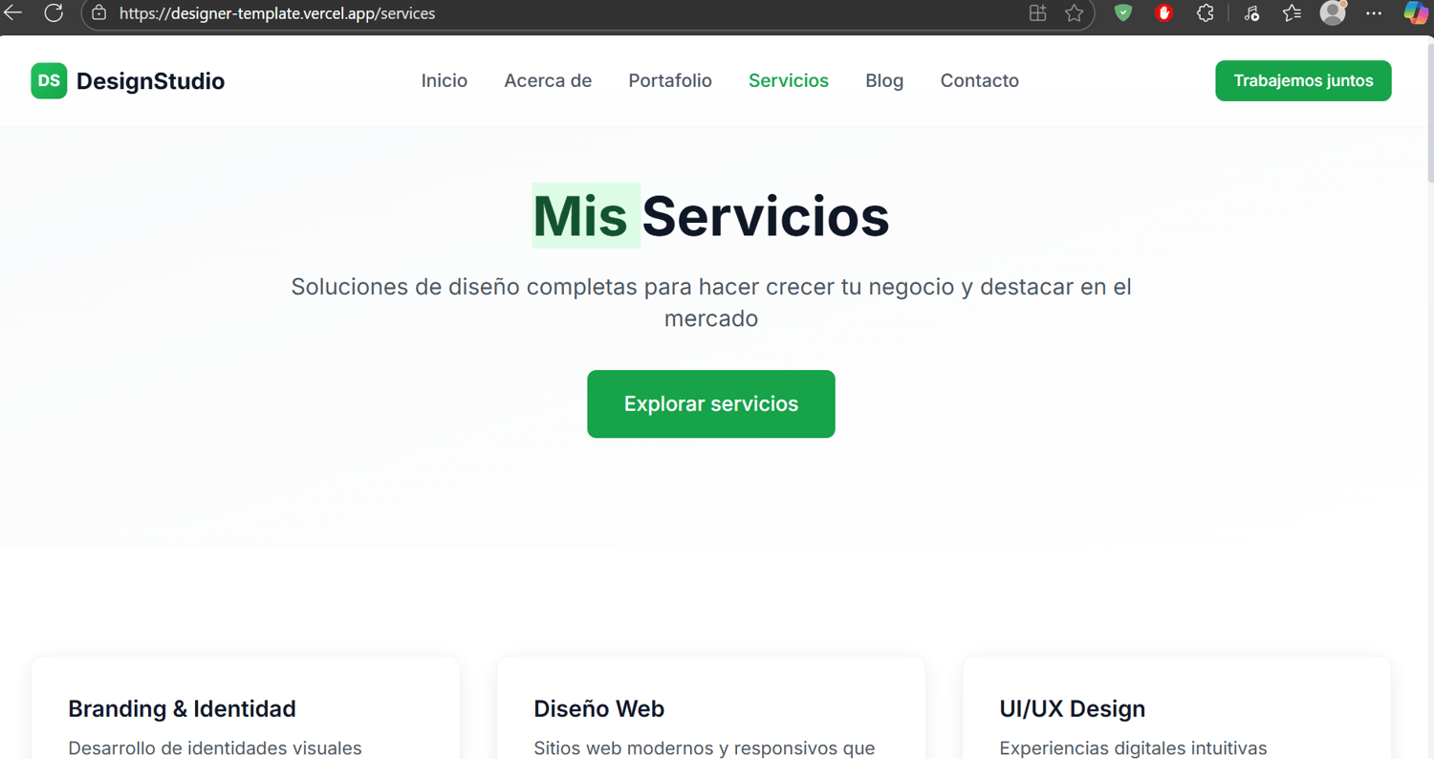Viewport: 1434px width, 759px height.
Task: Click 'Sitios web modernos y responsivos' description
Action: click(705, 748)
